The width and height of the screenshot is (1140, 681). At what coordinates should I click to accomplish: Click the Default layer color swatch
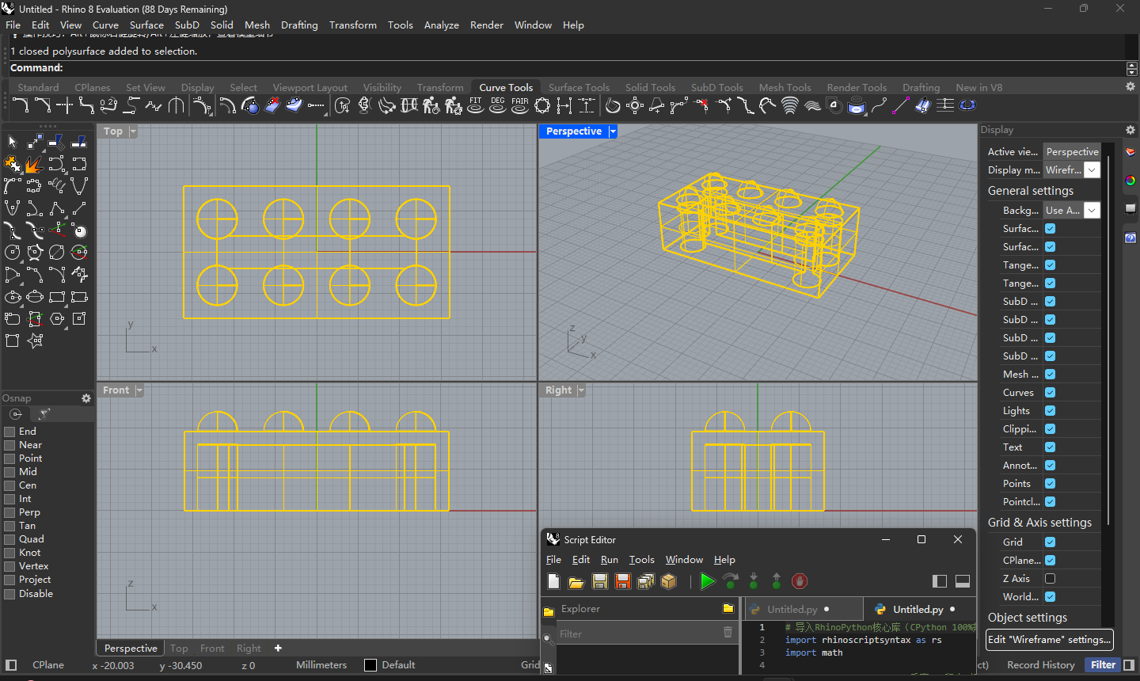point(370,665)
